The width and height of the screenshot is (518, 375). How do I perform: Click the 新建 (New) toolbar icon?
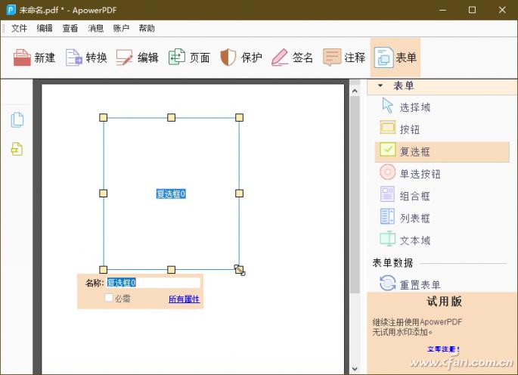pyautogui.click(x=23, y=57)
